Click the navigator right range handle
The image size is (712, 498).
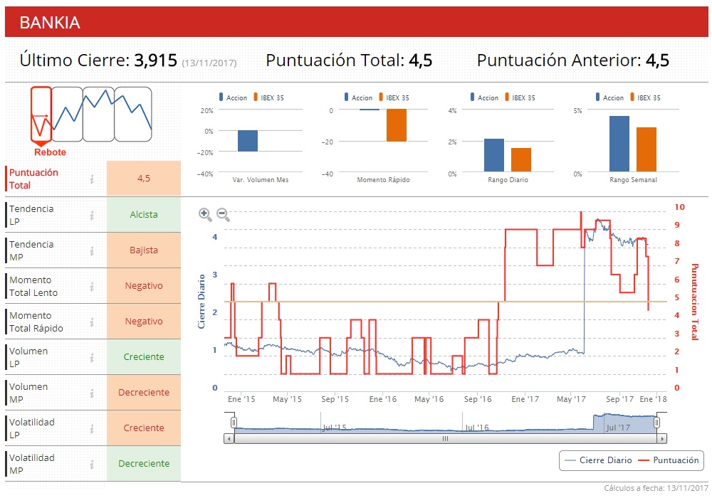pos(656,423)
